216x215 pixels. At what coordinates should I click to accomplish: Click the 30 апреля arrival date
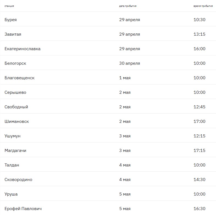(x=130, y=63)
